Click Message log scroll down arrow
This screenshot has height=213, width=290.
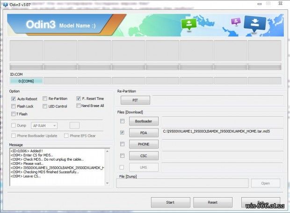[107, 183]
